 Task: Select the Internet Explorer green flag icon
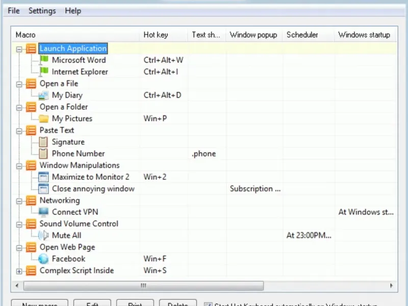[43, 72]
